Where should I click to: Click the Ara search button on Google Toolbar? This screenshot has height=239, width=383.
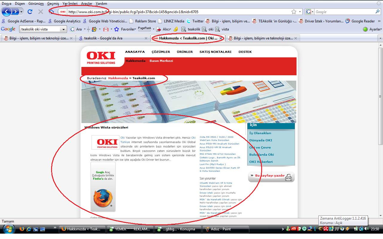point(76,29)
